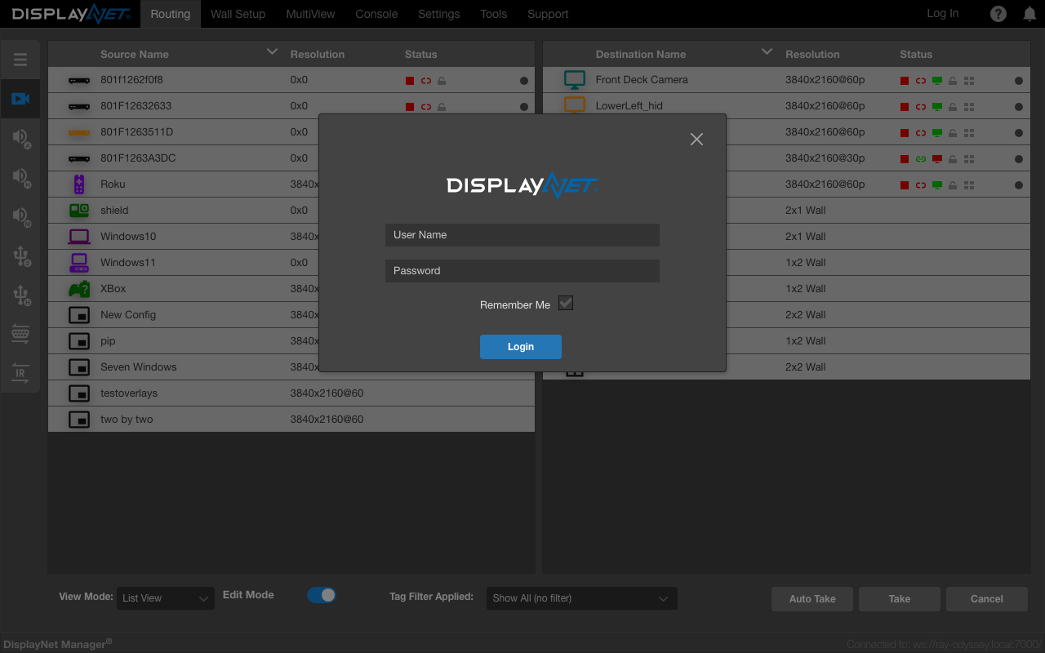Toggle the Remember Me checkbox
Viewport: 1045px width, 653px height.
point(566,303)
